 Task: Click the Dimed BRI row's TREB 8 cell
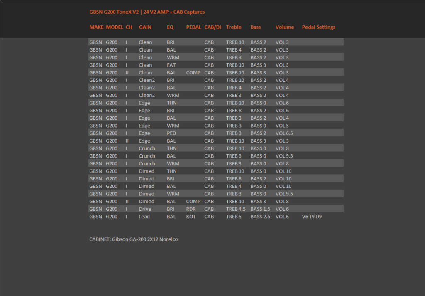(x=234, y=179)
